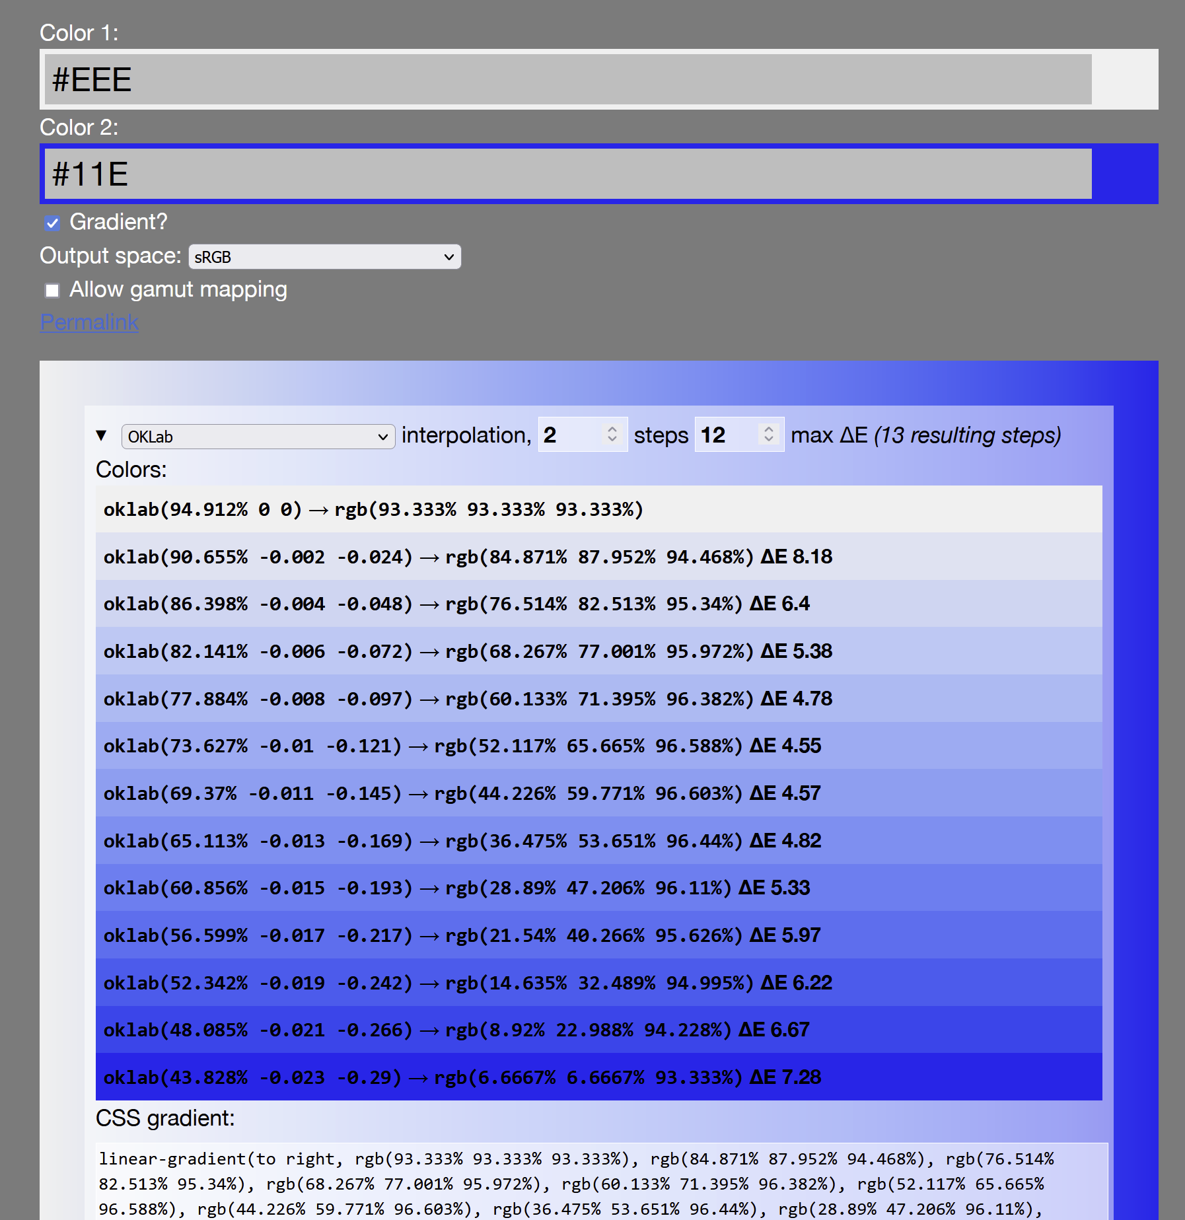Image resolution: width=1185 pixels, height=1220 pixels.
Task: Click the Permalink link
Action: click(89, 322)
